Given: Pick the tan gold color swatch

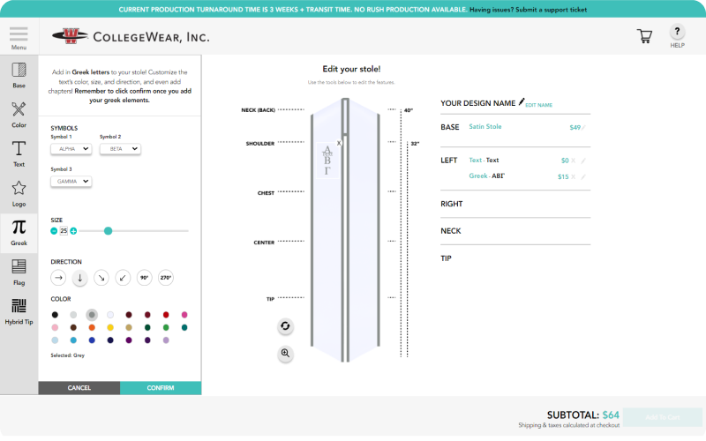Looking at the screenshot, I should pyautogui.click(x=129, y=327).
